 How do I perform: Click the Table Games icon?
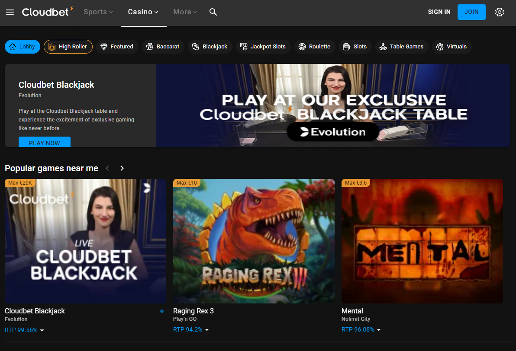(x=383, y=47)
